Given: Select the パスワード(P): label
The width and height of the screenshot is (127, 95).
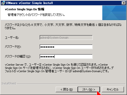Looking at the screenshot, I should [13, 47].
